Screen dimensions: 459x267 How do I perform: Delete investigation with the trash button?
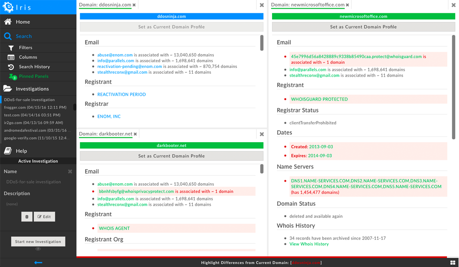point(27,217)
